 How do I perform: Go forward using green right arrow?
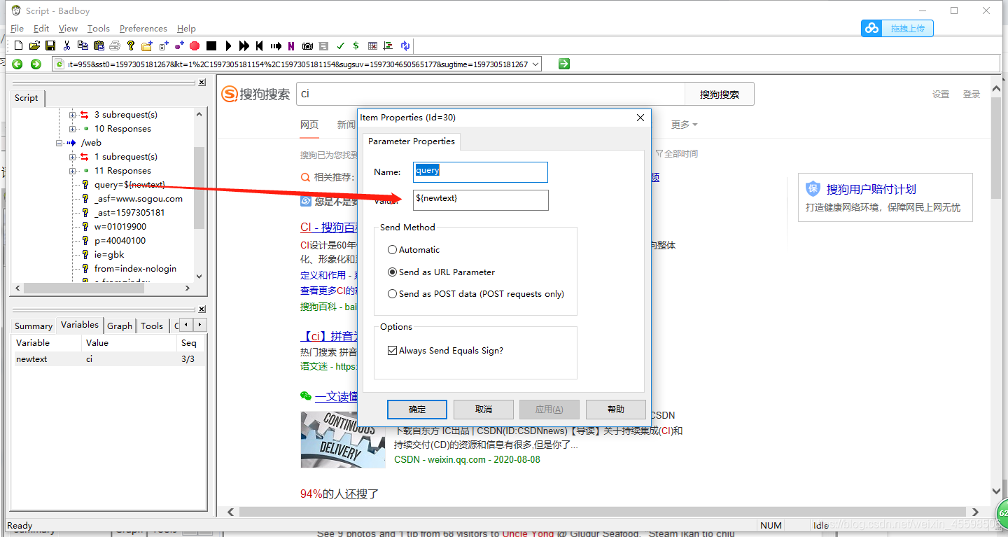(36, 64)
